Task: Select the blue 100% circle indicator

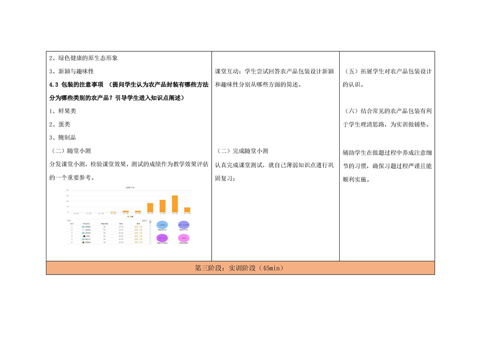Action: 162,224
